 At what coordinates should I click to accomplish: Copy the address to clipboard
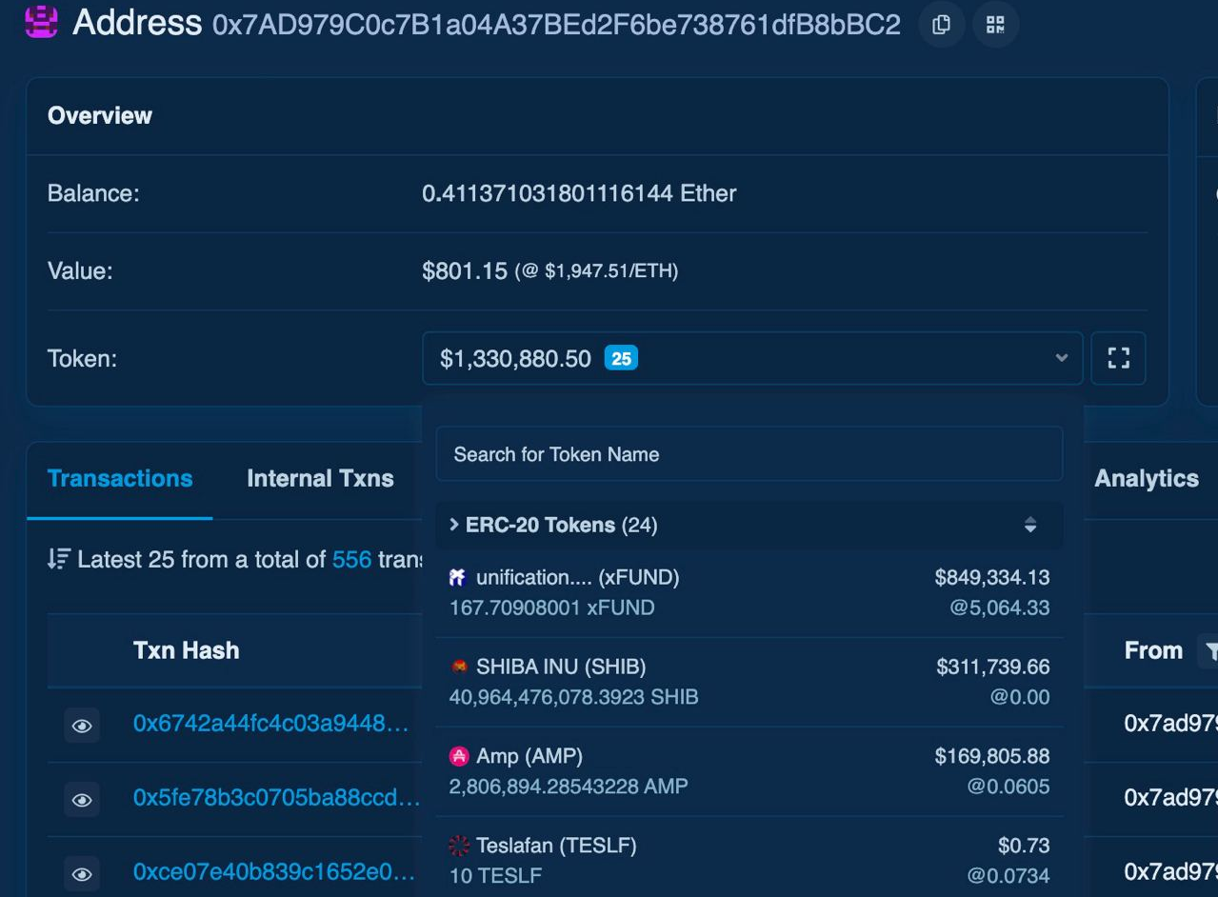point(941,25)
